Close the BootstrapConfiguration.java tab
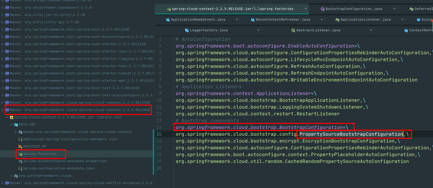This screenshot has width=433, height=188. point(394,9)
